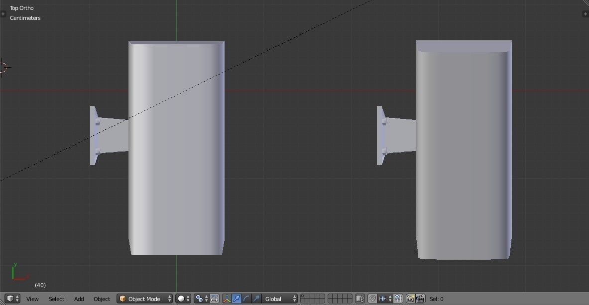Open the snap element selector icon
Viewport: 589px width, 305px height.
coord(383,299)
